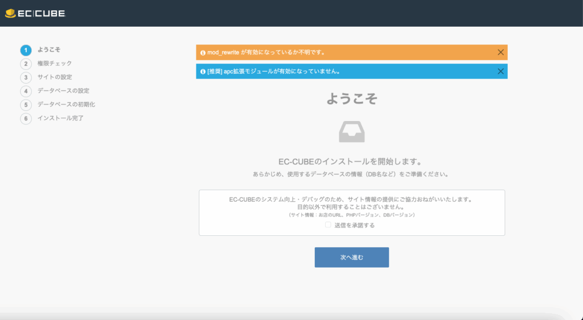This screenshot has height=320, width=583.
Task: Select step 2 権限チェック in the sidebar
Action: point(46,64)
